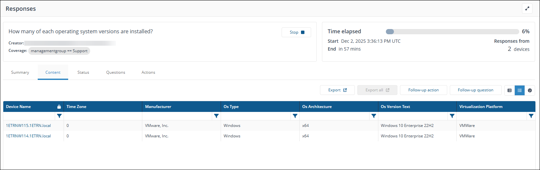Export the response content
540x170 pixels.
point(337,90)
